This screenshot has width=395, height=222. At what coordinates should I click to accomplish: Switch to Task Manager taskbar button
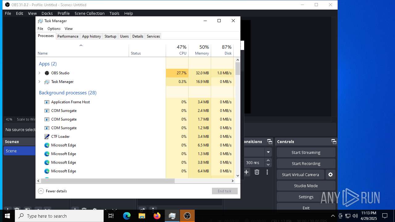172,216
